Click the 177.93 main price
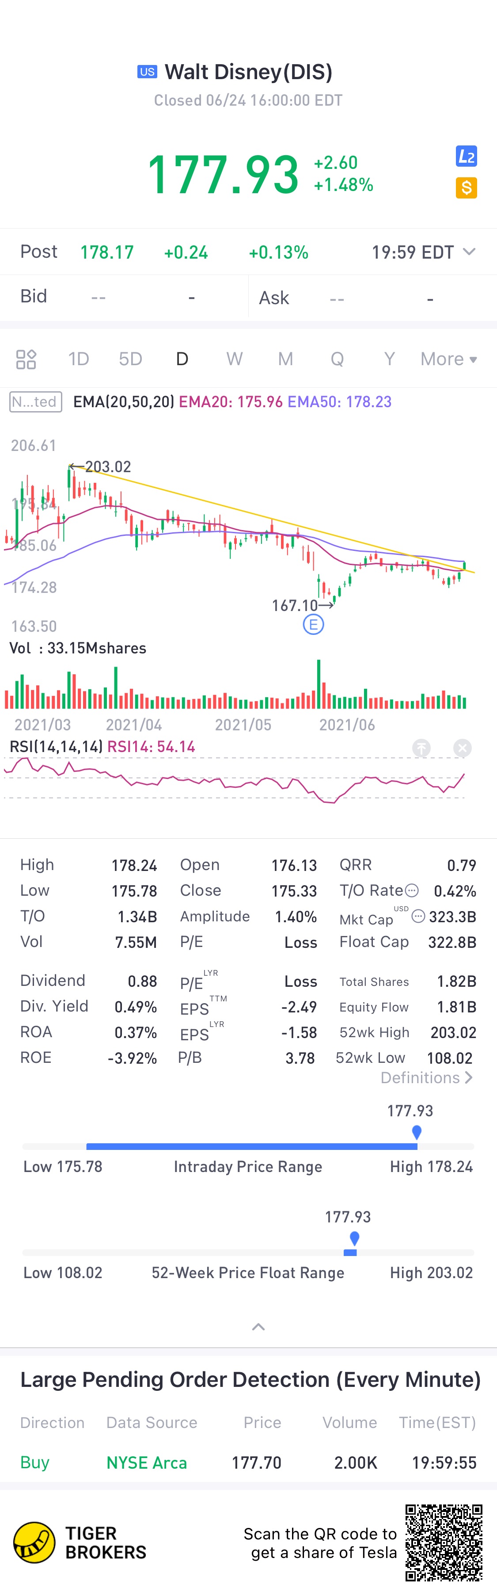 pos(224,174)
